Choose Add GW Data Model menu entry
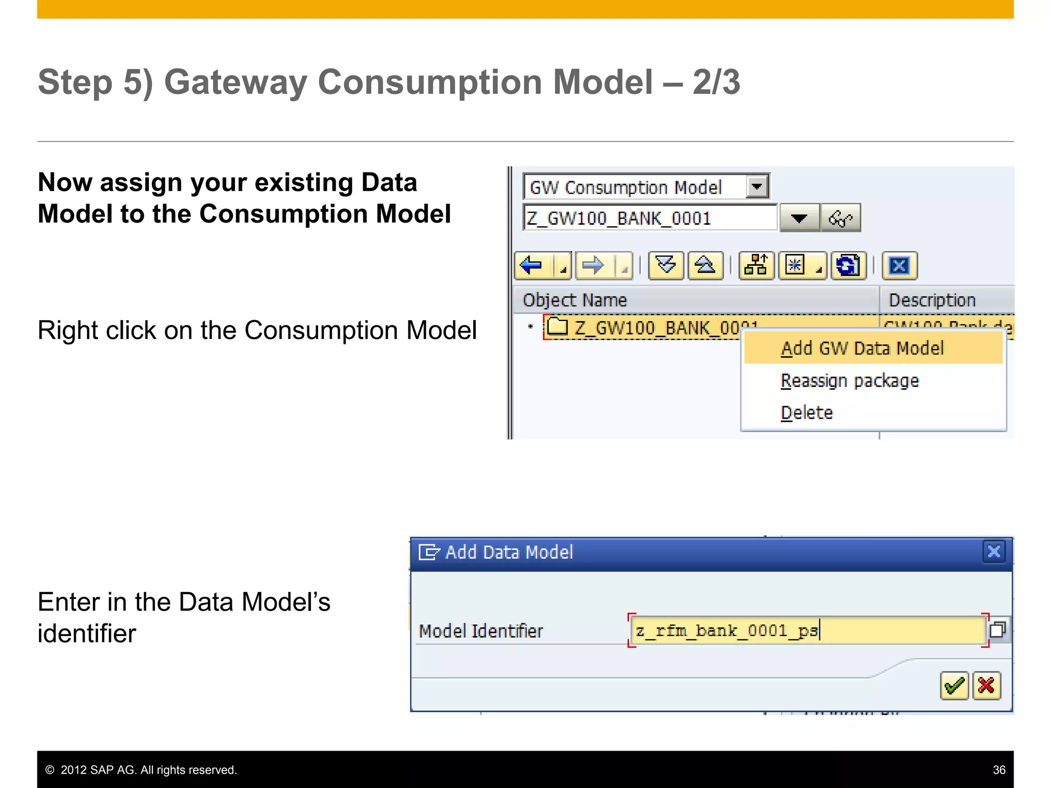This screenshot has height=788, width=1051. (x=873, y=348)
